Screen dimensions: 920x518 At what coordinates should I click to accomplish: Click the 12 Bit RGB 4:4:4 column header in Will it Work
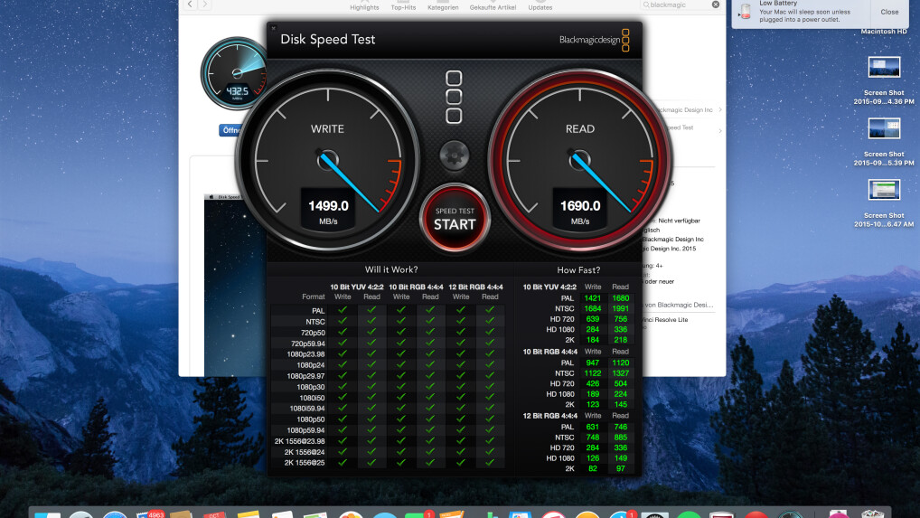pos(475,287)
